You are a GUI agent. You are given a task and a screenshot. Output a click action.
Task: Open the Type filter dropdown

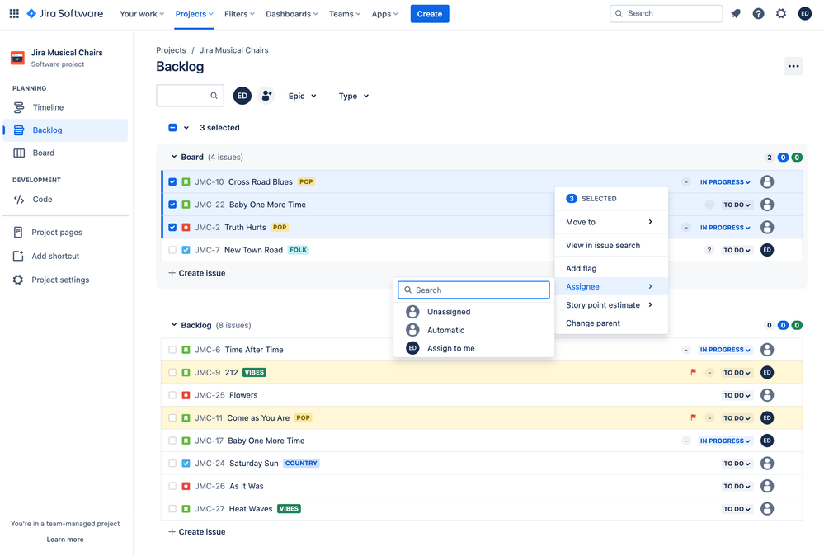[354, 97]
